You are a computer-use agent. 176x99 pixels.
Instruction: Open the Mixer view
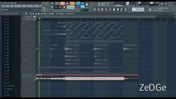point(110,10)
